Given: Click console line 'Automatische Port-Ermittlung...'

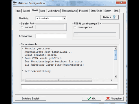Looking at the screenshot, I should (48, 52).
